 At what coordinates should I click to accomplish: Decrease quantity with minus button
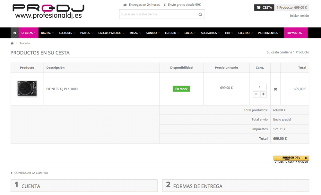click(256, 94)
